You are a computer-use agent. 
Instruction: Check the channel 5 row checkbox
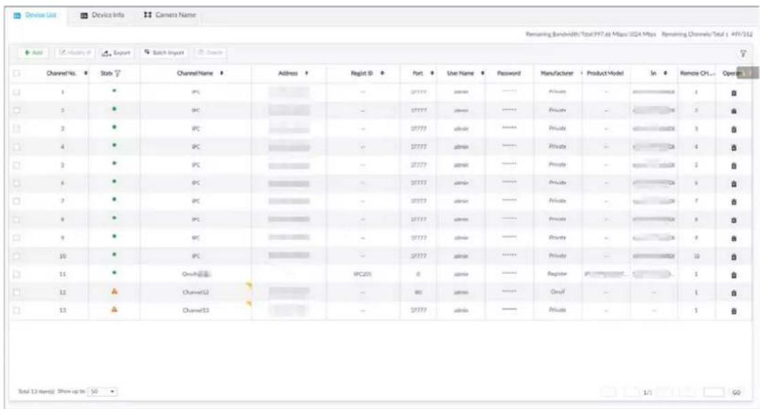click(16, 165)
